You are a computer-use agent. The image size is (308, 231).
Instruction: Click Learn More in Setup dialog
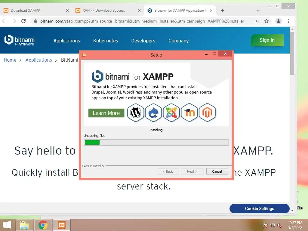(106, 113)
